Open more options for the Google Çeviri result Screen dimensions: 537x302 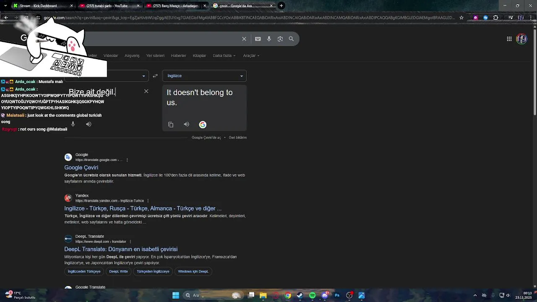click(x=127, y=160)
